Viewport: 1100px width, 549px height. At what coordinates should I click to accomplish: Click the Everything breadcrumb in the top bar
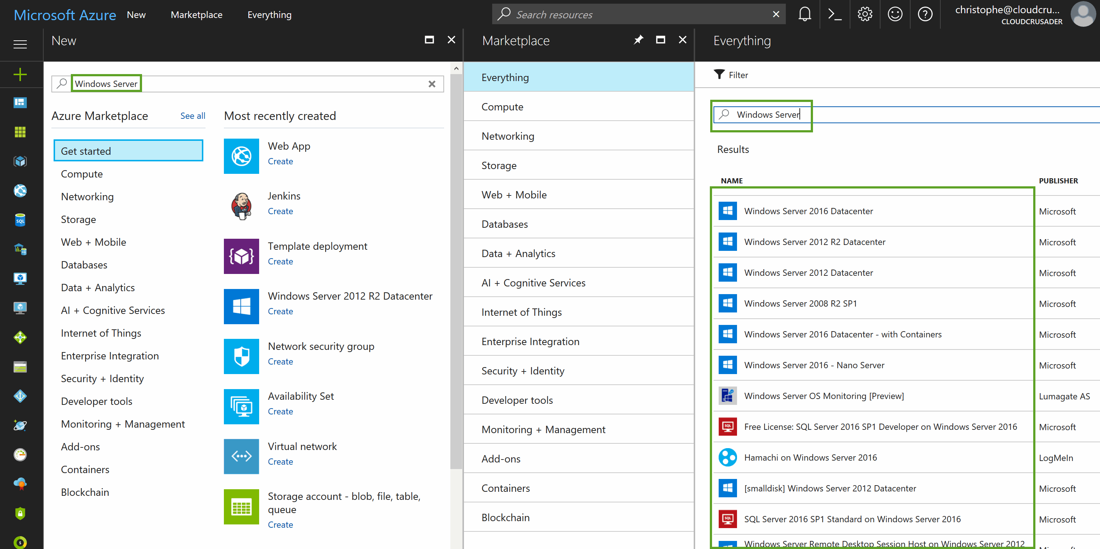(269, 15)
